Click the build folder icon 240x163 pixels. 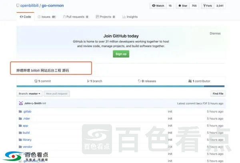(20, 133)
